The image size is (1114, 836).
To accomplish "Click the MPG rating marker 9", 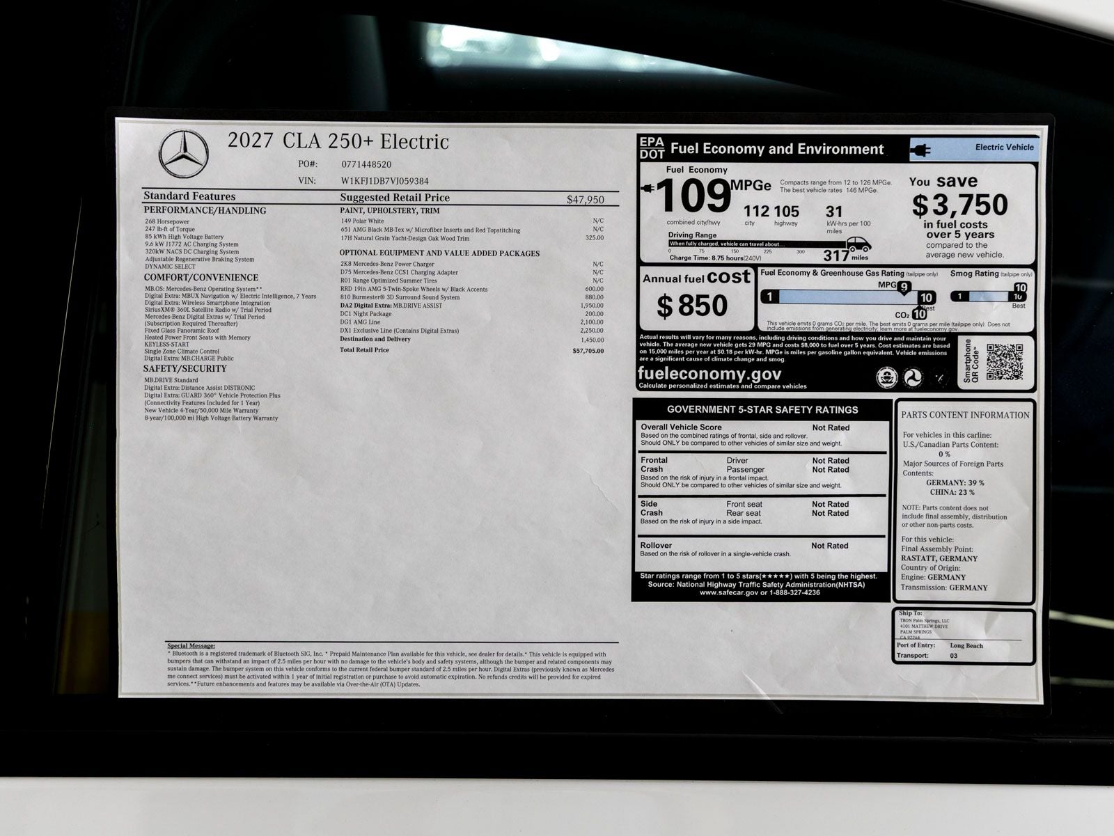I will coord(903,287).
